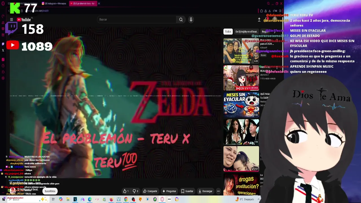
Task: Download the video with Descargar
Action: (x=205, y=191)
